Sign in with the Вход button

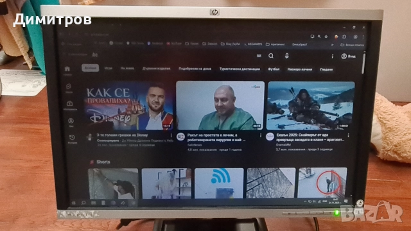(x=349, y=56)
